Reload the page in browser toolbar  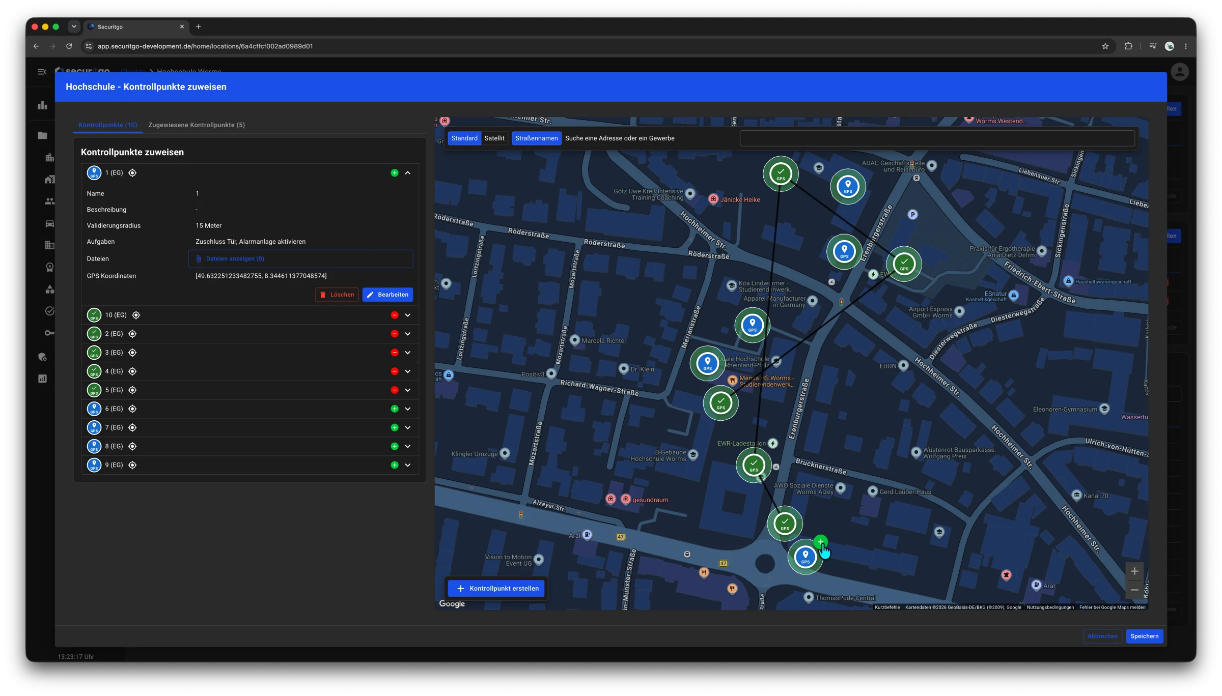pyautogui.click(x=69, y=46)
